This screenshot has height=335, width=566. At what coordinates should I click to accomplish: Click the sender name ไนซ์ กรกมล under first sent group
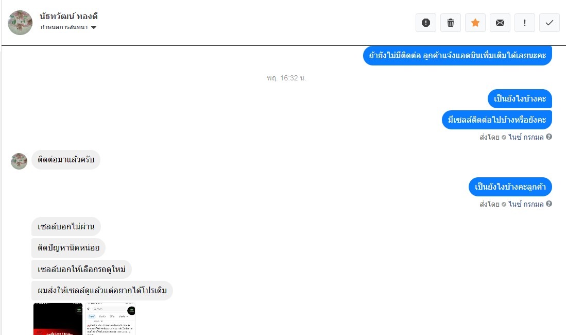526,137
